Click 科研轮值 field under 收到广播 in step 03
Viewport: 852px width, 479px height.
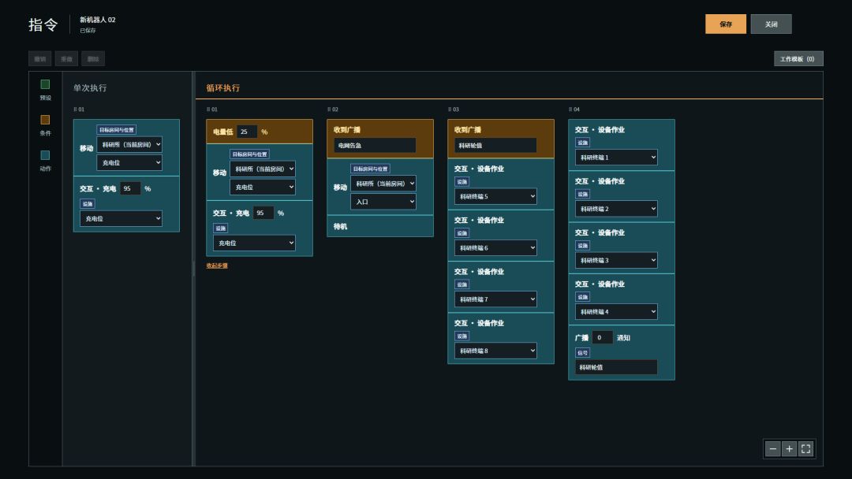495,146
